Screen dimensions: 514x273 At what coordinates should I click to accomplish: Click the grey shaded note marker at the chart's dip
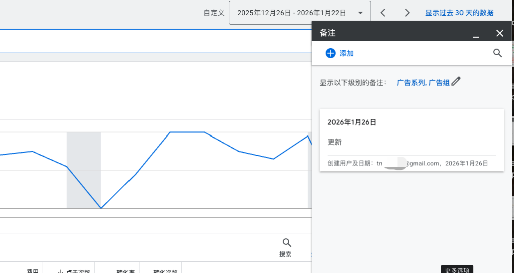pyautogui.click(x=84, y=170)
